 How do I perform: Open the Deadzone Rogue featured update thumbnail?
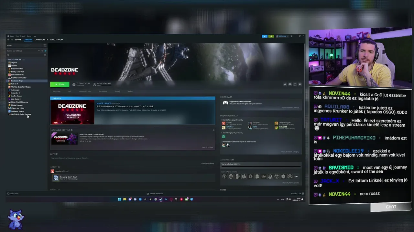coord(72,112)
